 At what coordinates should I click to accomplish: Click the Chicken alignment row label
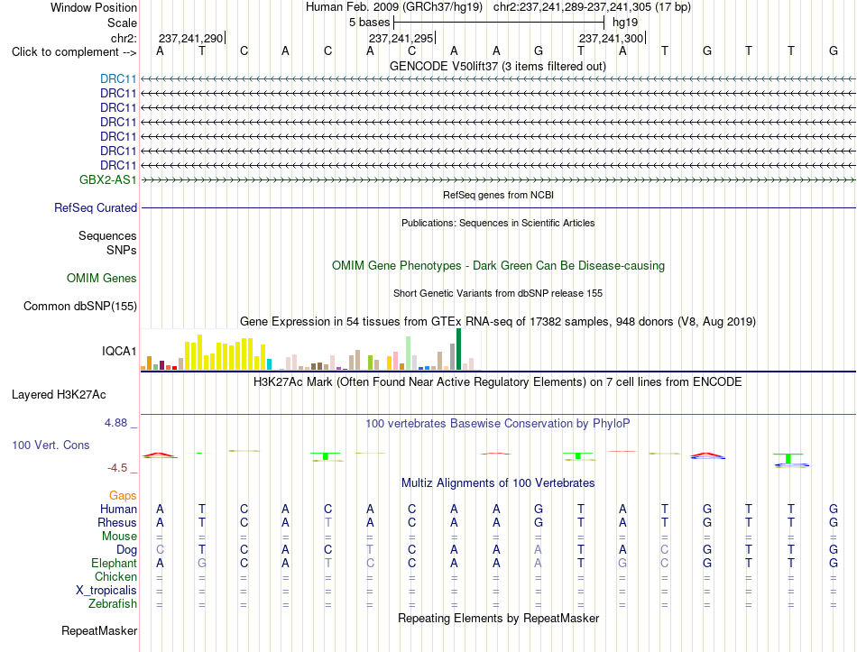[x=115, y=577]
